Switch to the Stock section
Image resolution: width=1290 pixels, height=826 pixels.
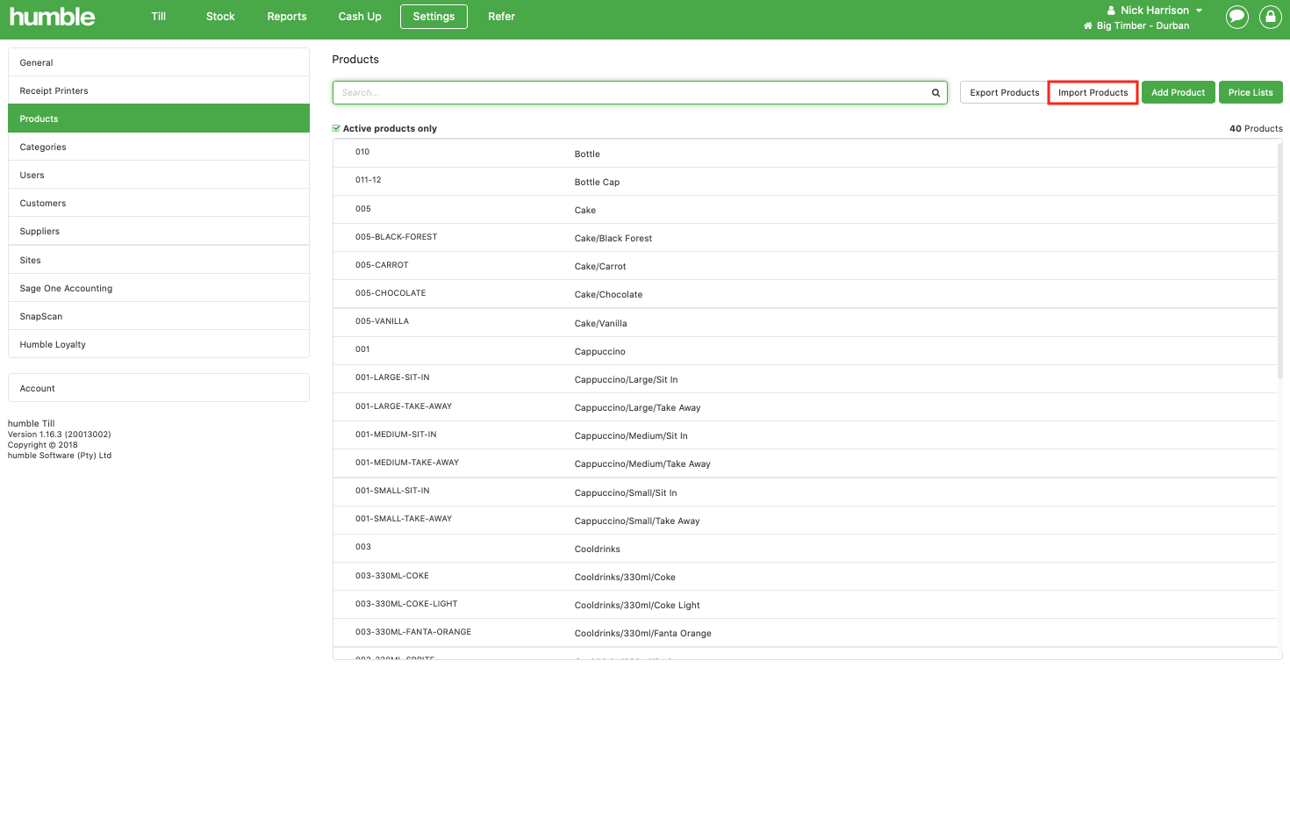click(x=219, y=16)
